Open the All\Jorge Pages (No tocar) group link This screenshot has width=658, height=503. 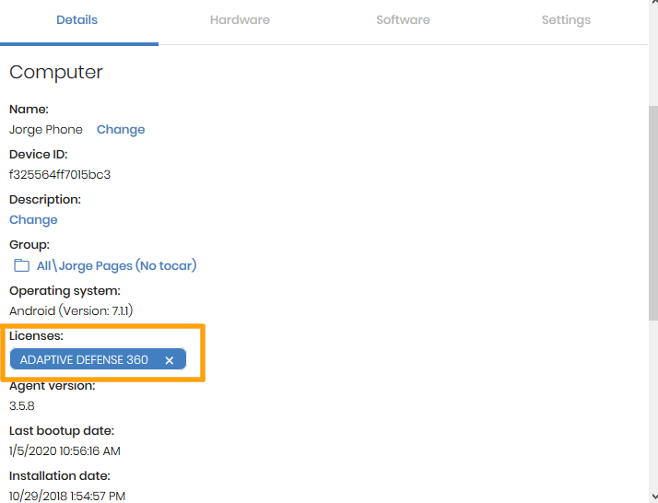(x=117, y=265)
